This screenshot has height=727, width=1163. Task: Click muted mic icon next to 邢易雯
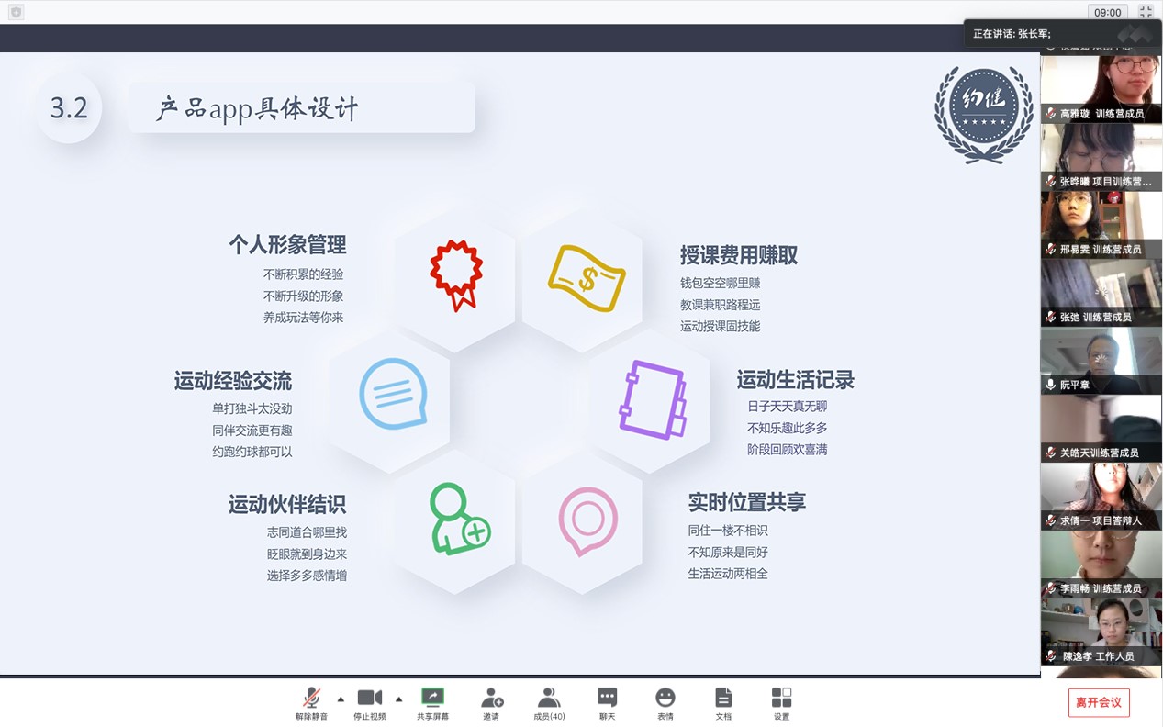tap(1051, 250)
